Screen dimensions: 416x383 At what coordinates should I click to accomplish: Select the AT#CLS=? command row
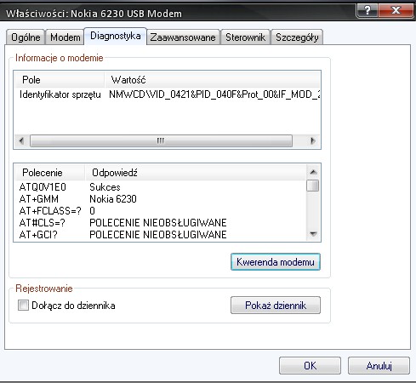click(x=161, y=223)
